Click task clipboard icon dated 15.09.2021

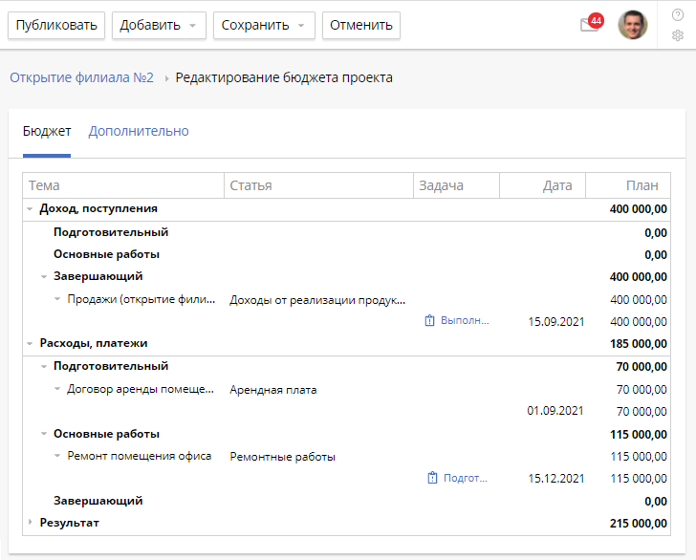pyautogui.click(x=430, y=321)
